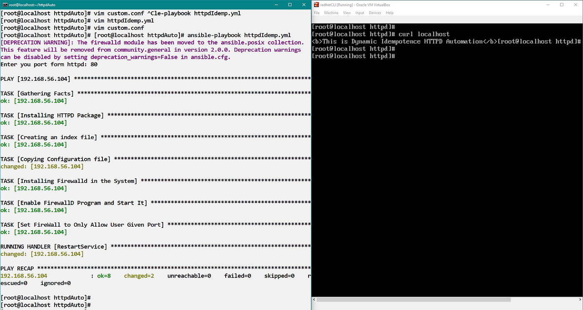Click the 'root@localhost:~/httpdAuto' window title

pos(32,5)
